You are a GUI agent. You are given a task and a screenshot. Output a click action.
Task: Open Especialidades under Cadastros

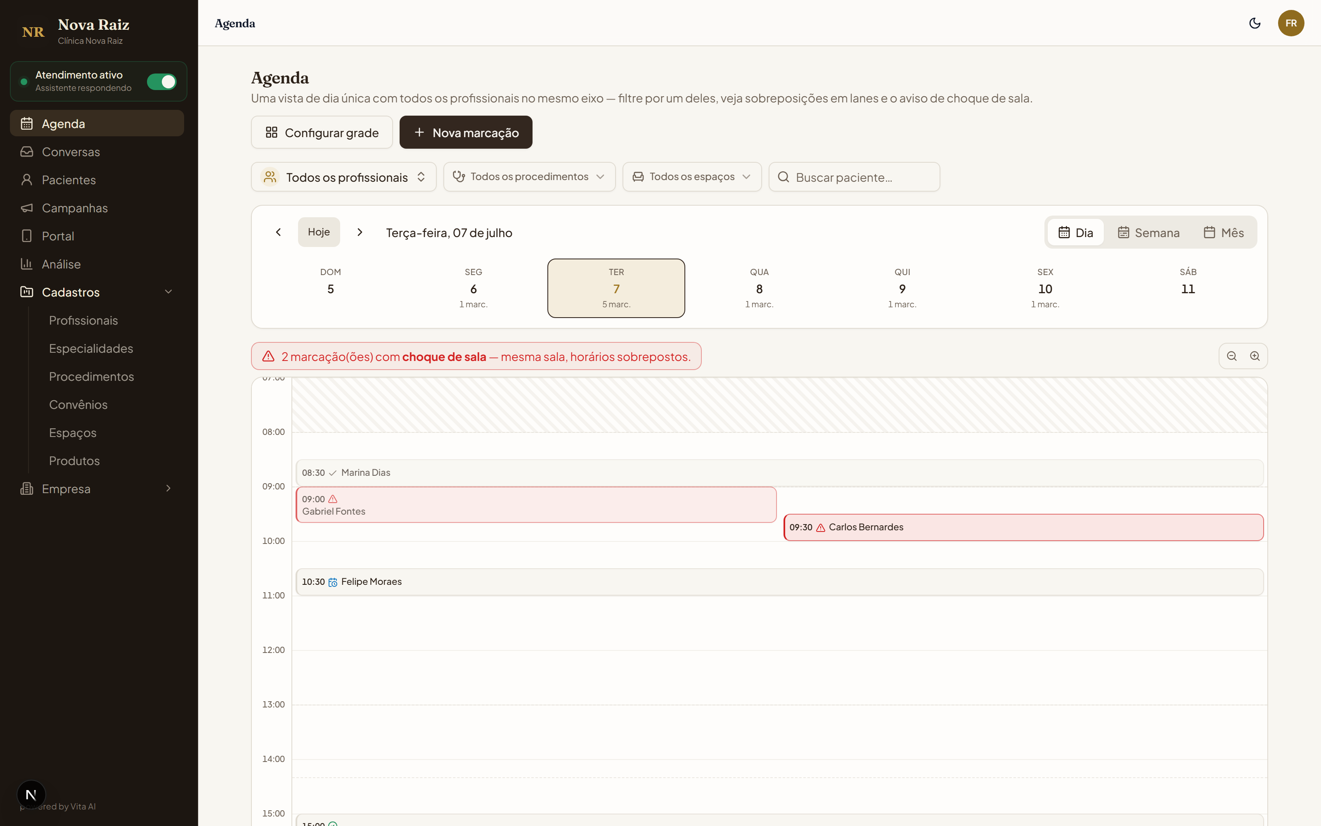[91, 349]
